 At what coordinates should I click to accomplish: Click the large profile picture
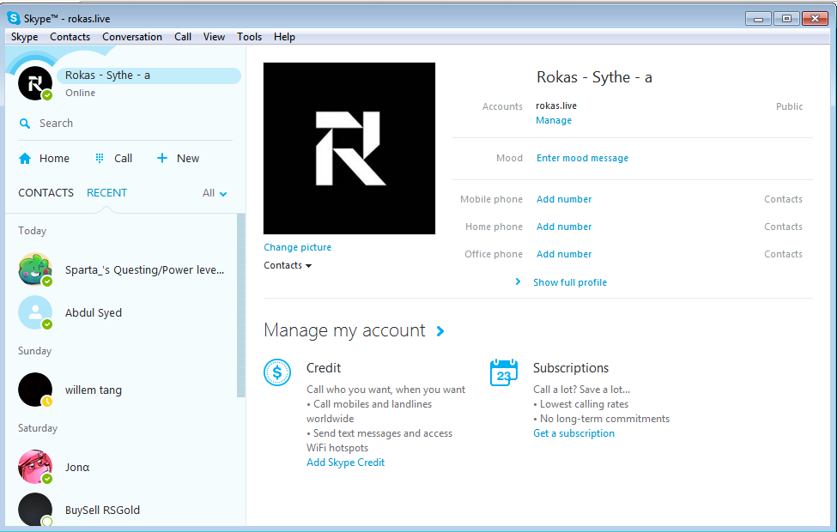(349, 148)
